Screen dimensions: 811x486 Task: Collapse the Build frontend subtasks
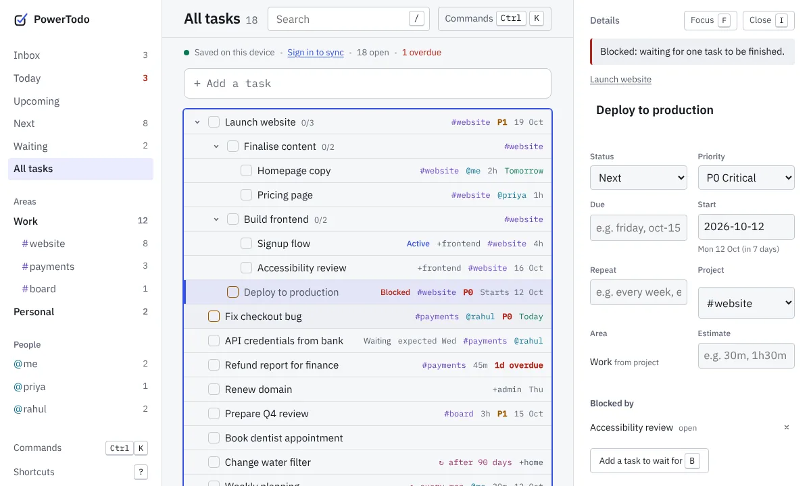(216, 219)
